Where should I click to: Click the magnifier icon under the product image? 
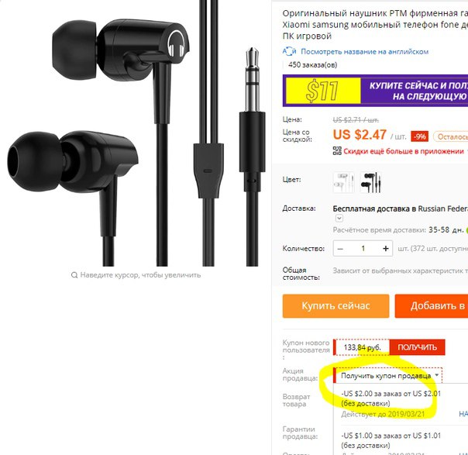pyautogui.click(x=74, y=275)
